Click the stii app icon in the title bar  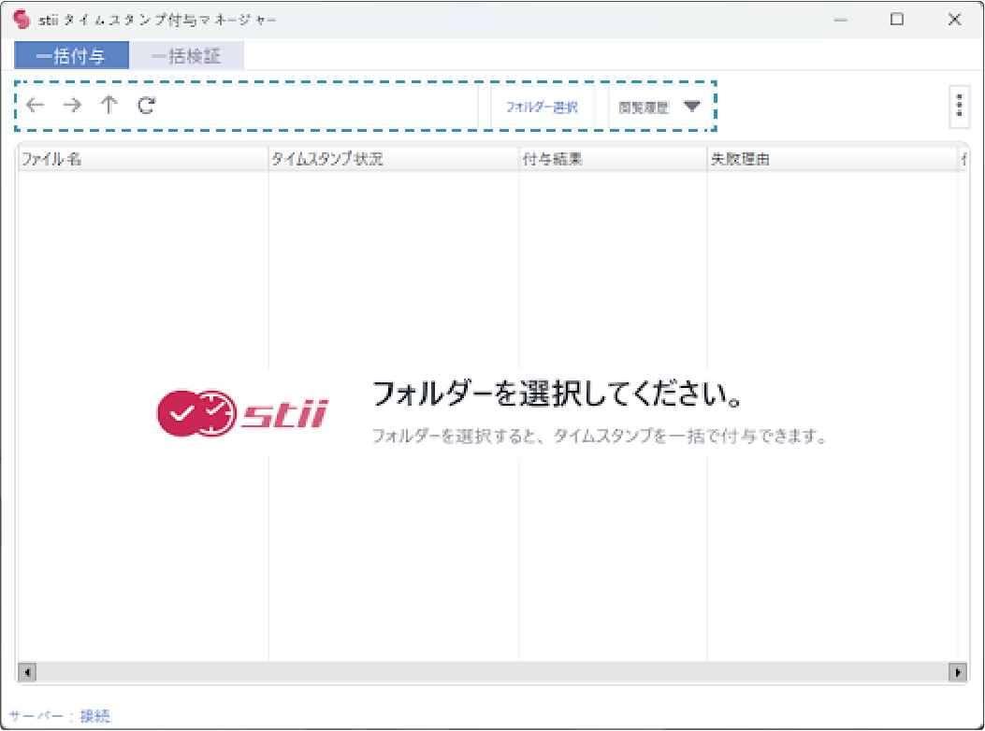22,20
